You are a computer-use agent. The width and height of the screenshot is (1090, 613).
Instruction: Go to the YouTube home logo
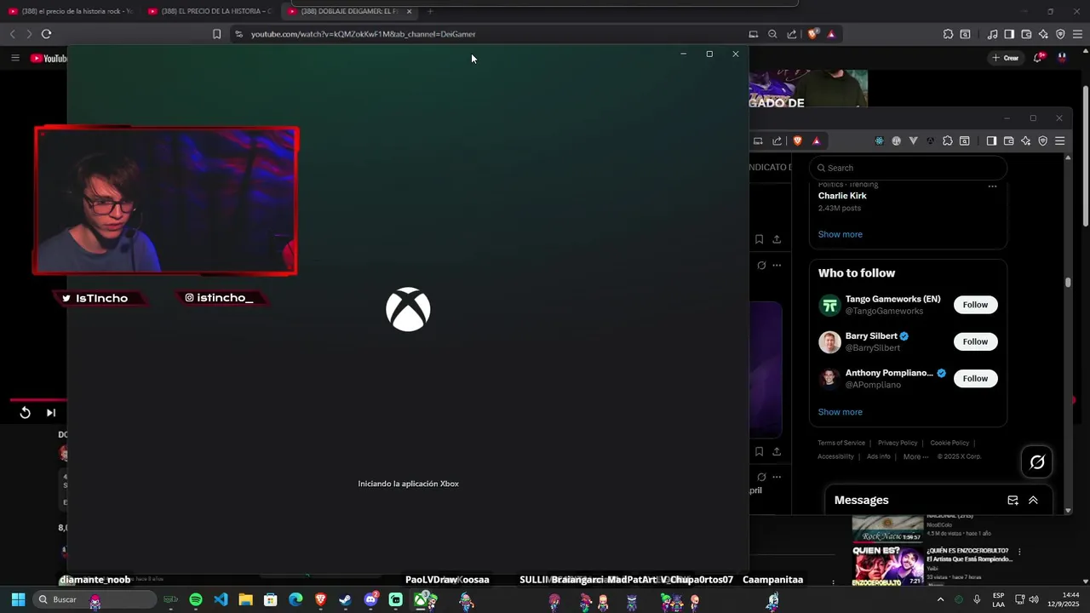49,58
